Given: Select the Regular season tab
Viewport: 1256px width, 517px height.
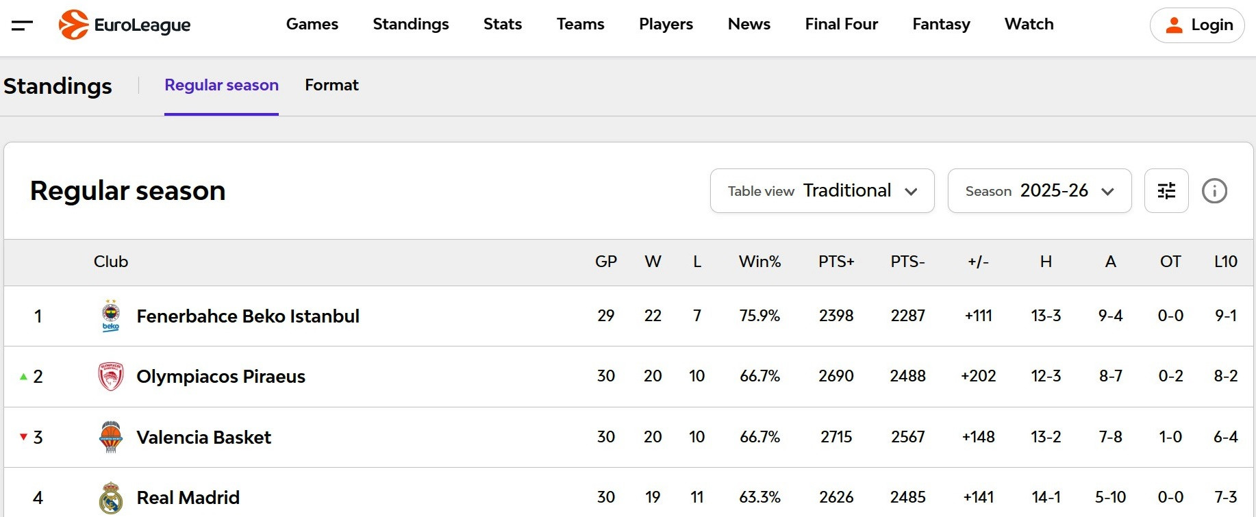Looking at the screenshot, I should tap(221, 85).
